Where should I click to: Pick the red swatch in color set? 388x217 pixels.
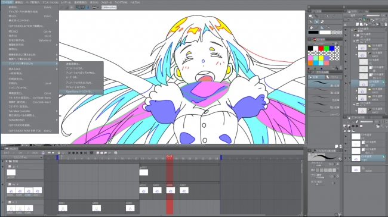321,48
